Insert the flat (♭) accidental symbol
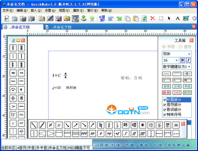198x151 pixels. [117, 125]
